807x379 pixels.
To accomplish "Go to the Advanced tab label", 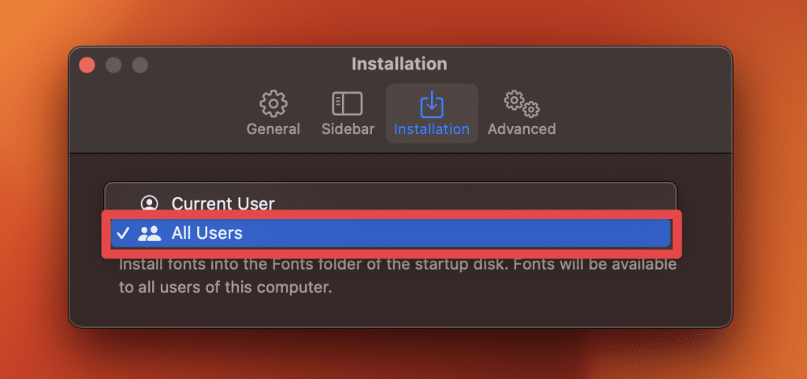I will (x=522, y=129).
